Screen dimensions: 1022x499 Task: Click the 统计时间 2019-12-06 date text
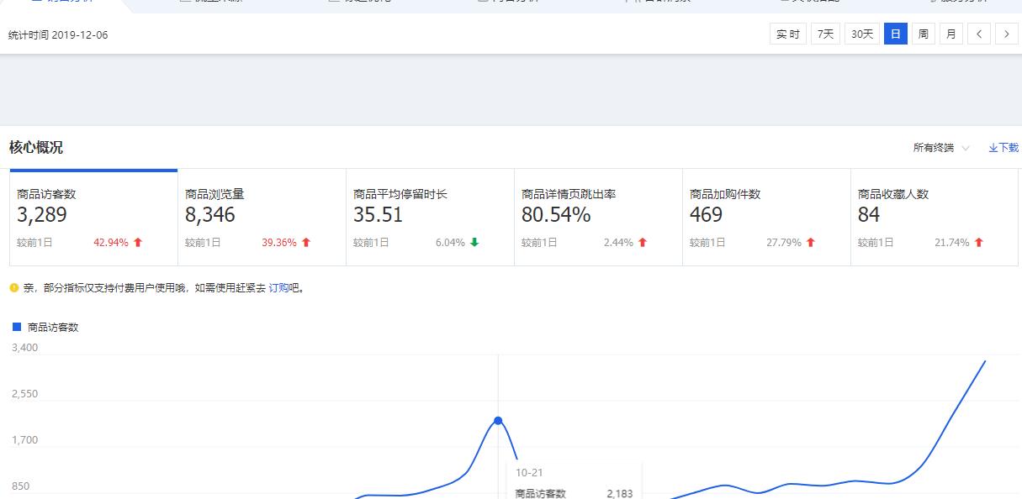(58, 35)
